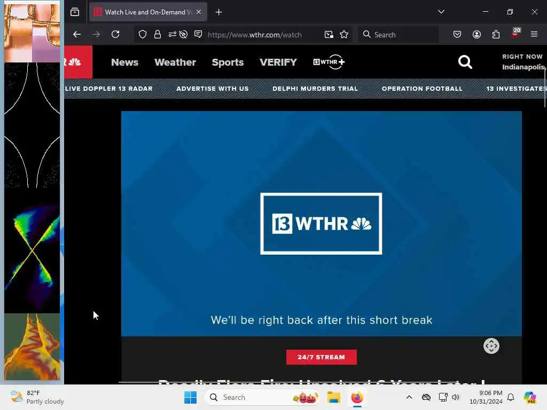Open the Copilot icon in the taskbar
Screen dimensions: 547x410
click(x=530, y=397)
